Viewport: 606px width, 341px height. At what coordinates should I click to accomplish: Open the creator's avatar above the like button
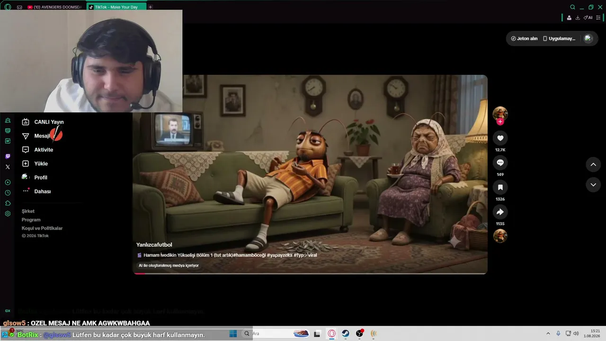pos(500,114)
